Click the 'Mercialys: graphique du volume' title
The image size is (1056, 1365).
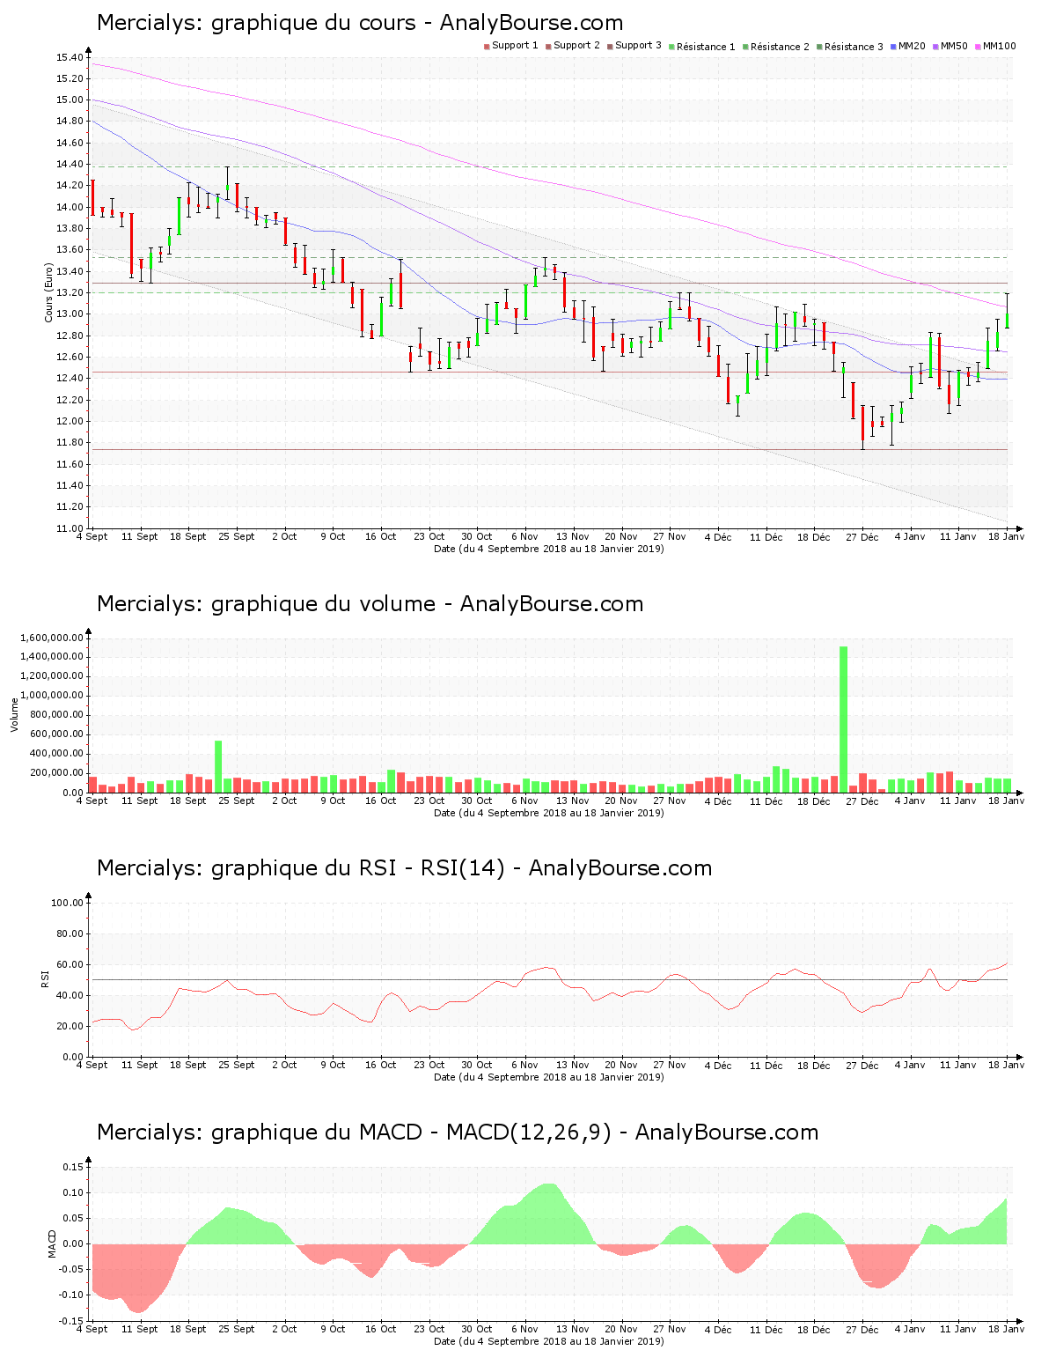(x=266, y=604)
